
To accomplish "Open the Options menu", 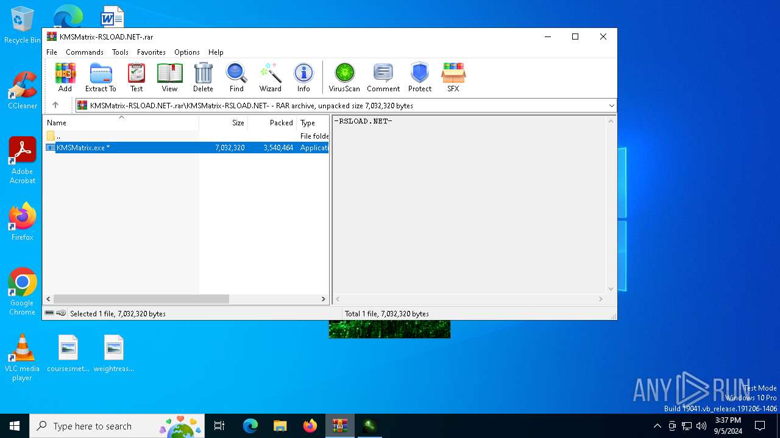I will point(187,52).
